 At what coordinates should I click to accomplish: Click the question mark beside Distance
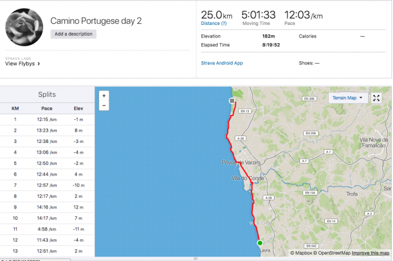[221, 23]
